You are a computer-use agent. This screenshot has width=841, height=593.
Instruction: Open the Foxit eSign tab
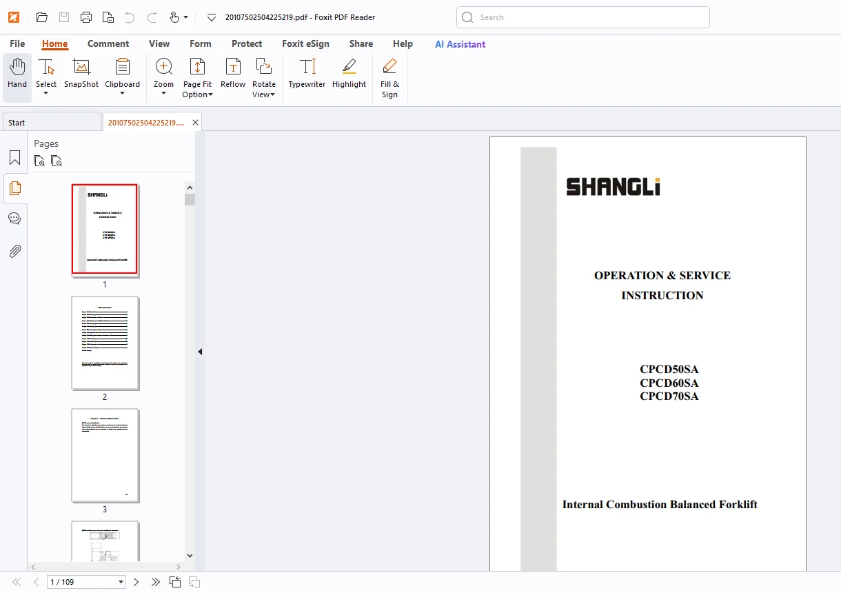point(305,43)
